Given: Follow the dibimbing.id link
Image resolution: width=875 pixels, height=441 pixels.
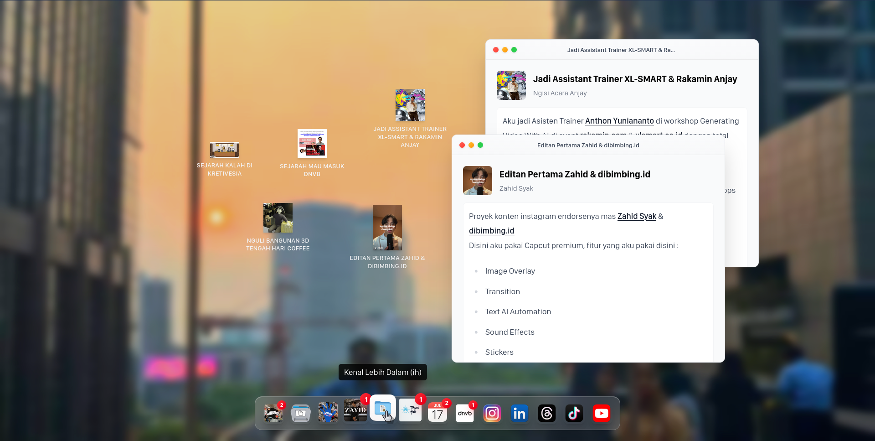Looking at the screenshot, I should point(491,231).
